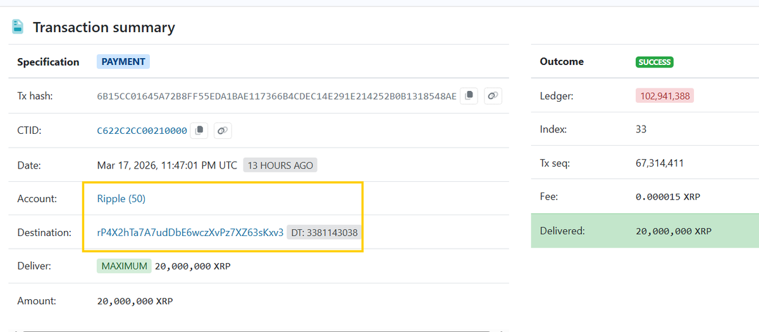Copy the CTID value
This screenshot has width=759, height=332.
[199, 131]
